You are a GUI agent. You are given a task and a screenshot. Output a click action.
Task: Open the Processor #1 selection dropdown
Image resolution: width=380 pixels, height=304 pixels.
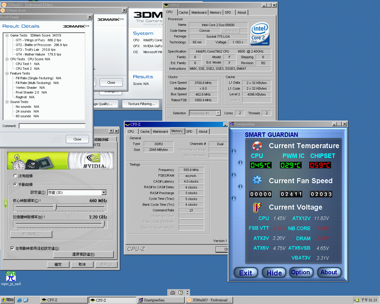pyautogui.click(x=218, y=113)
